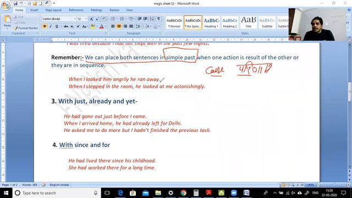The image size is (352, 198).
Task: Toggle Strikethrough formatting
Action: tap(66, 26)
